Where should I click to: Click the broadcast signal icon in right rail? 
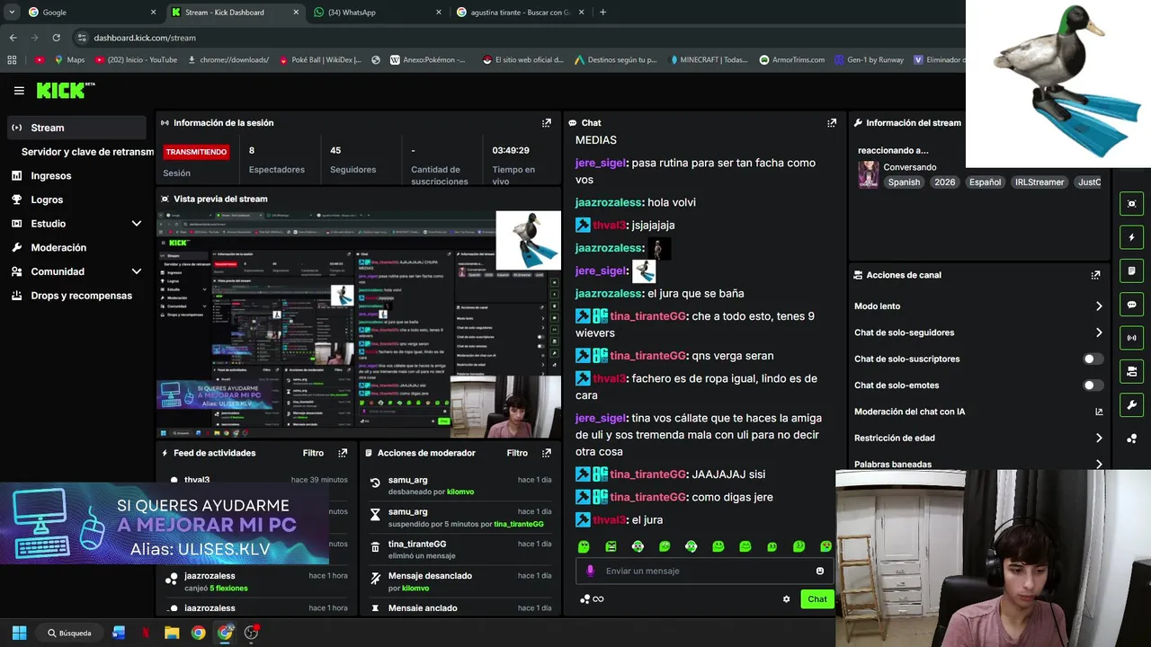click(x=1131, y=338)
